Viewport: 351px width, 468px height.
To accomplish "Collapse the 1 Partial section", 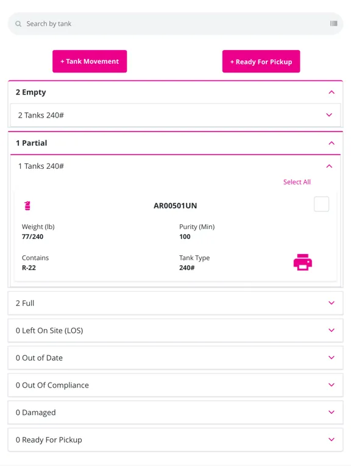I will click(331, 143).
